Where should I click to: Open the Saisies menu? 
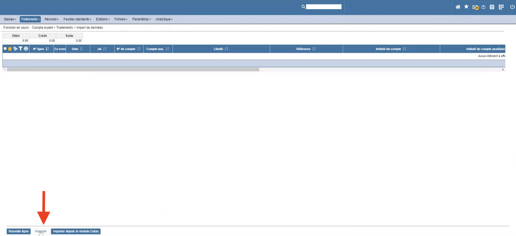click(10, 19)
